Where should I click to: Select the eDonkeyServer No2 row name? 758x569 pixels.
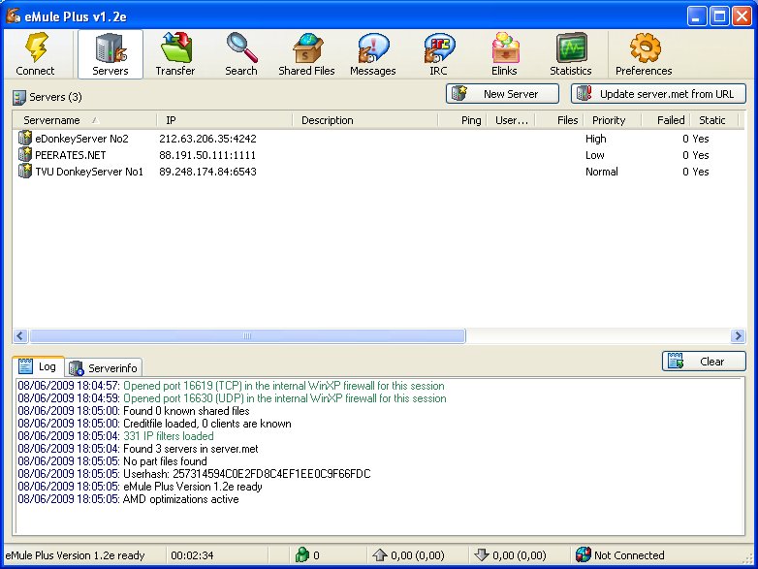81,139
